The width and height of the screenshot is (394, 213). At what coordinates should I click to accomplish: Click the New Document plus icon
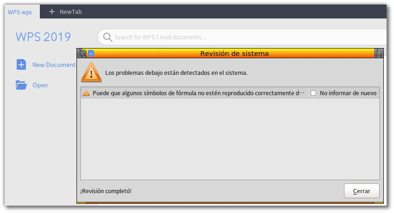tap(21, 65)
